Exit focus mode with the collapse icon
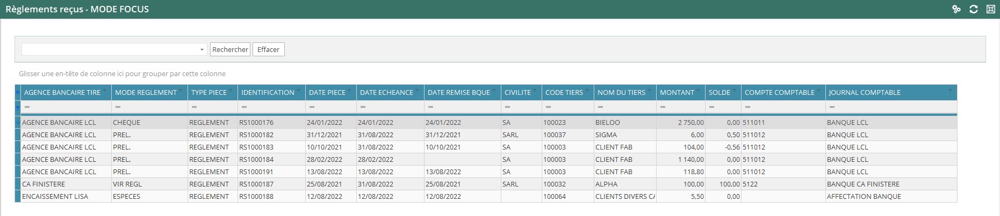This screenshot has width=1000, height=216. coord(990,9)
